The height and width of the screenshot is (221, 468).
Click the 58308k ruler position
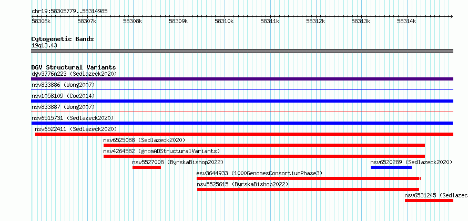(x=133, y=21)
